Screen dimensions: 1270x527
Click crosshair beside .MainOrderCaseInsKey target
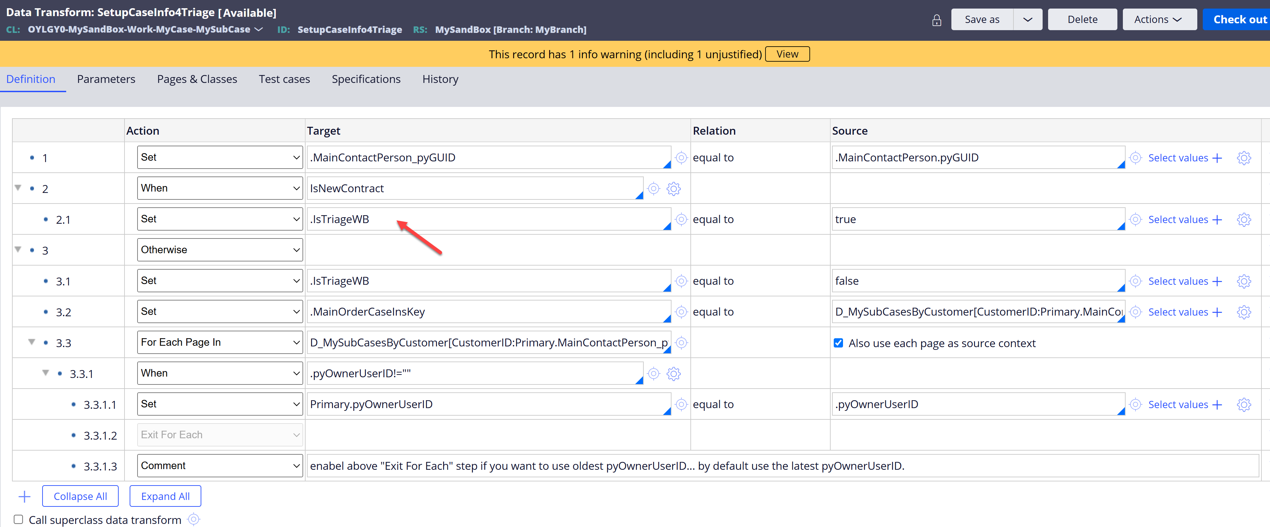681,312
